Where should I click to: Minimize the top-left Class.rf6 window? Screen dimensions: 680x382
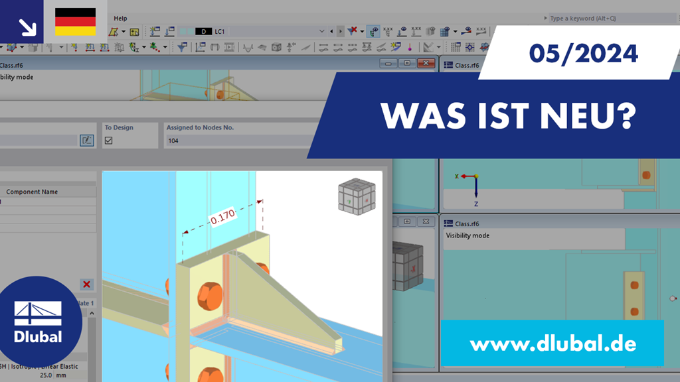(x=388, y=64)
